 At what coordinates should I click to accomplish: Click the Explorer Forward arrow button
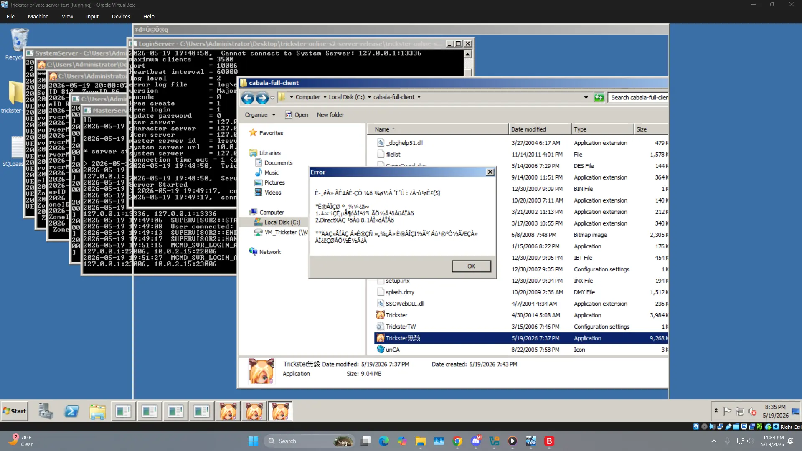click(262, 98)
